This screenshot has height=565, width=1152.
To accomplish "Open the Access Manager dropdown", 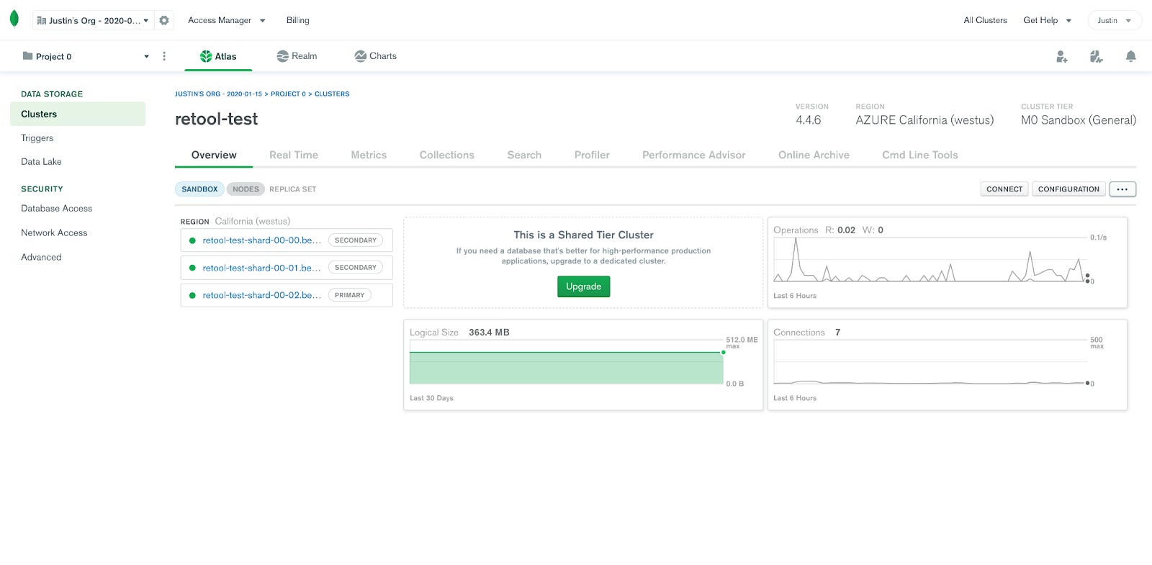I will pos(226,20).
